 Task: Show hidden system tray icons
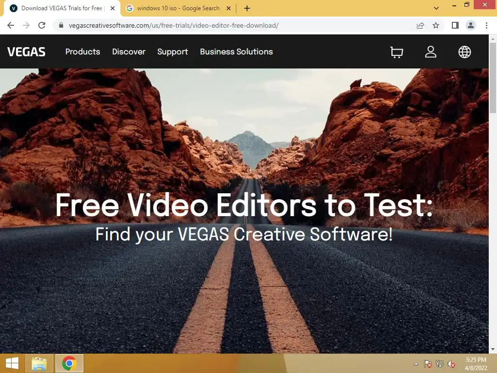pyautogui.click(x=416, y=364)
